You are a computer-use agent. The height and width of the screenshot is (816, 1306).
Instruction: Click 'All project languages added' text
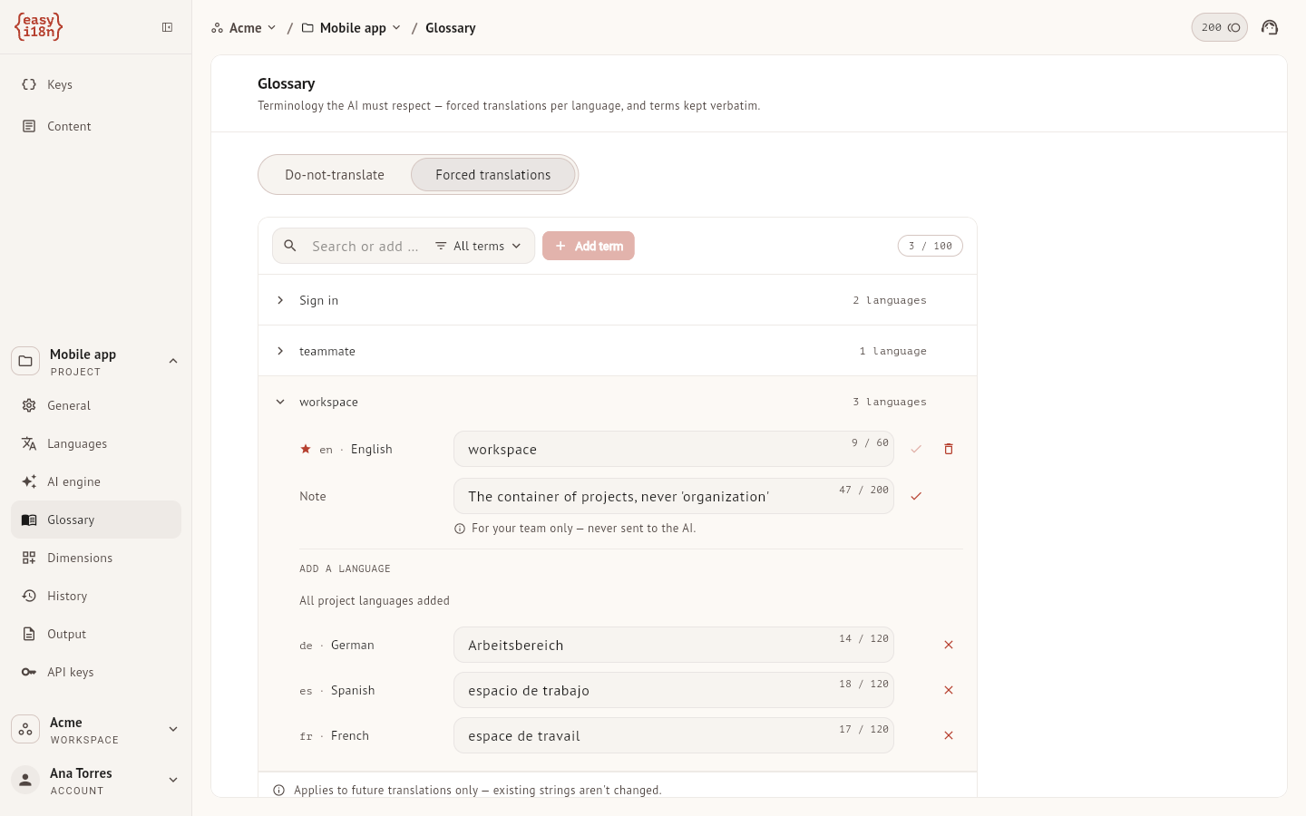[375, 600]
